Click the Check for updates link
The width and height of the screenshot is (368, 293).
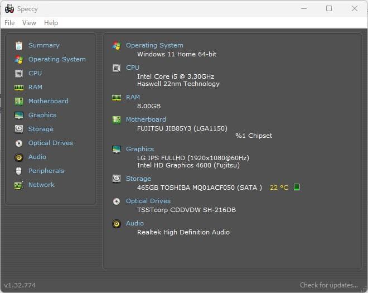(x=328, y=285)
